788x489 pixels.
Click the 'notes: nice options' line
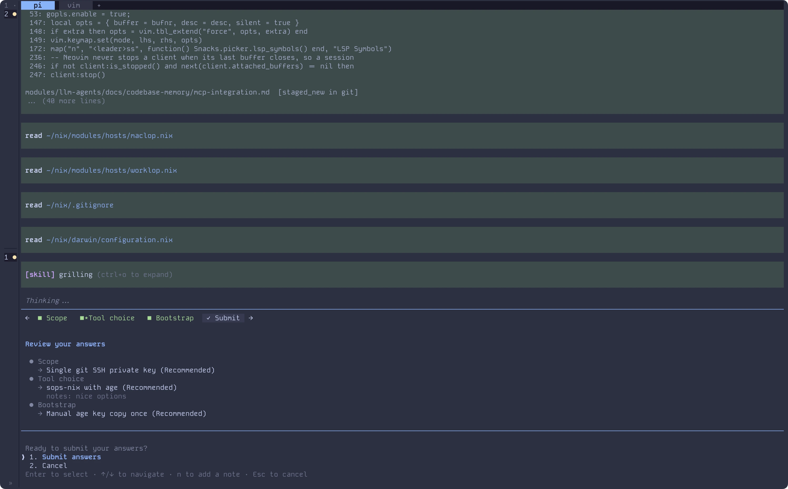[86, 396]
